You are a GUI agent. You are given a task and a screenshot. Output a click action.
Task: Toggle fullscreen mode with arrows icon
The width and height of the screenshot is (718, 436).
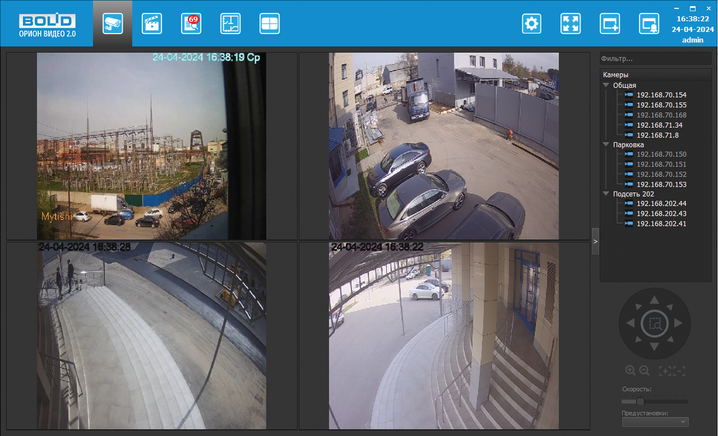click(x=570, y=24)
